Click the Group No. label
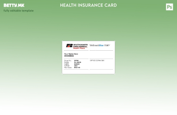This screenshot has width=177, height=115. pyautogui.click(x=68, y=61)
